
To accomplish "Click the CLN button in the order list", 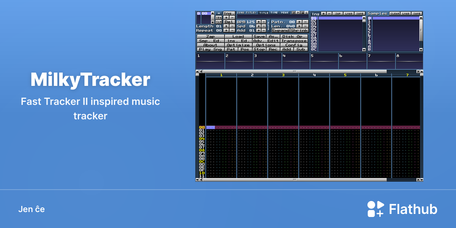I will (x=219, y=22).
